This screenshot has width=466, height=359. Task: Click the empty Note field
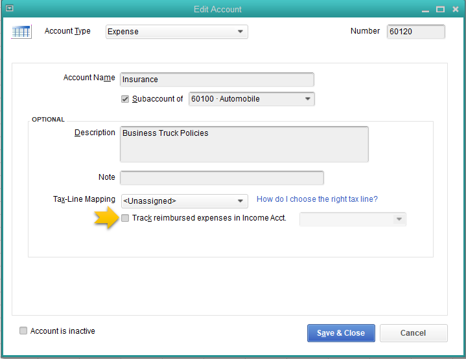point(222,178)
